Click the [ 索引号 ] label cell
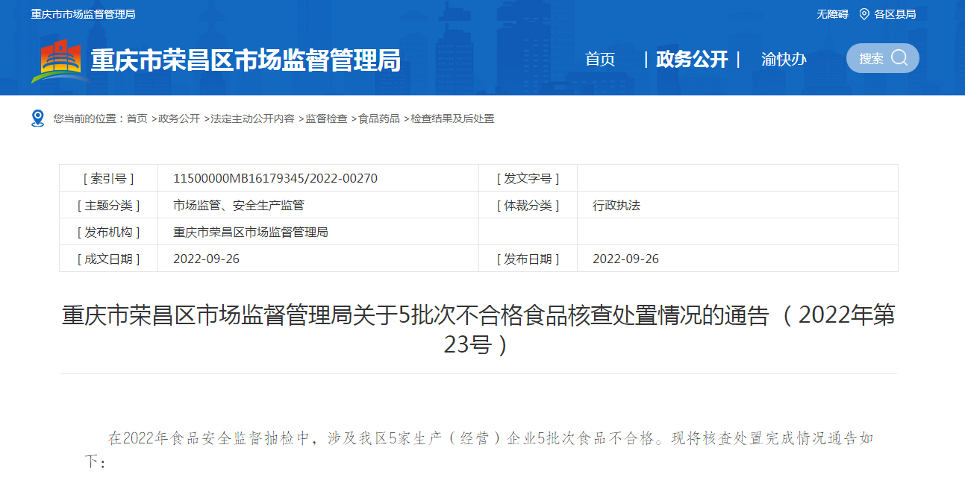This screenshot has width=965, height=477. pyautogui.click(x=109, y=178)
